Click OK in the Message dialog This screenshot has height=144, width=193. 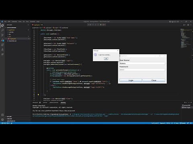(x=106, y=58)
